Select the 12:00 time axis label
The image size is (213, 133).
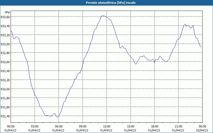107,127
